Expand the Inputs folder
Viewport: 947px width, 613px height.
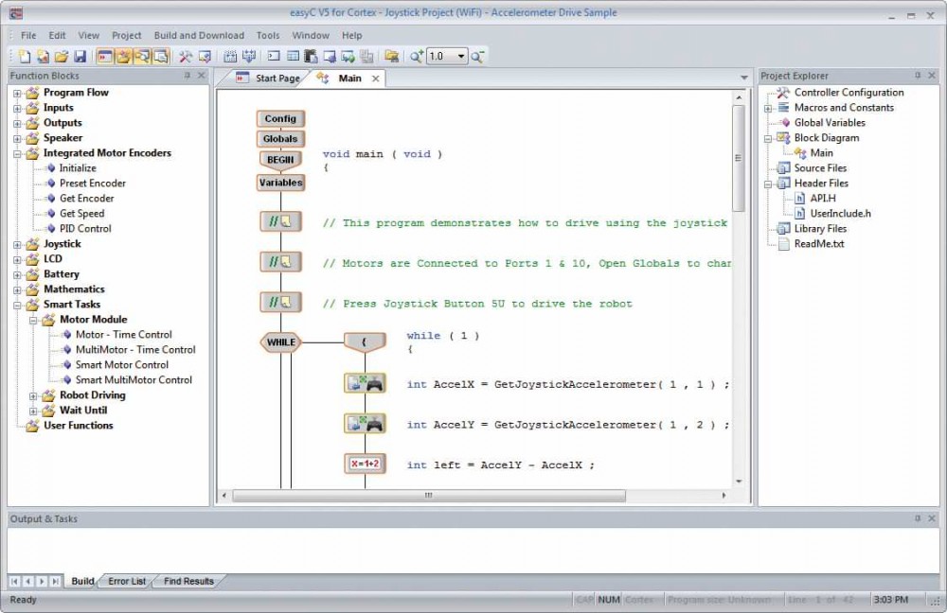coord(17,109)
